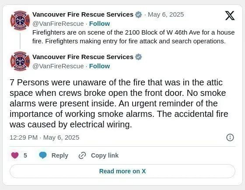Click the Read more on X button
This screenshot has width=245, height=190.
pyautogui.click(x=122, y=171)
